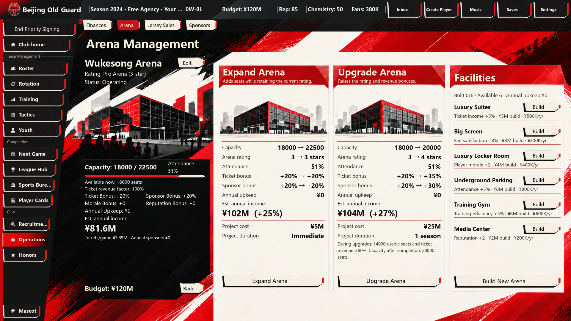Open Club home via house icon

13,45
